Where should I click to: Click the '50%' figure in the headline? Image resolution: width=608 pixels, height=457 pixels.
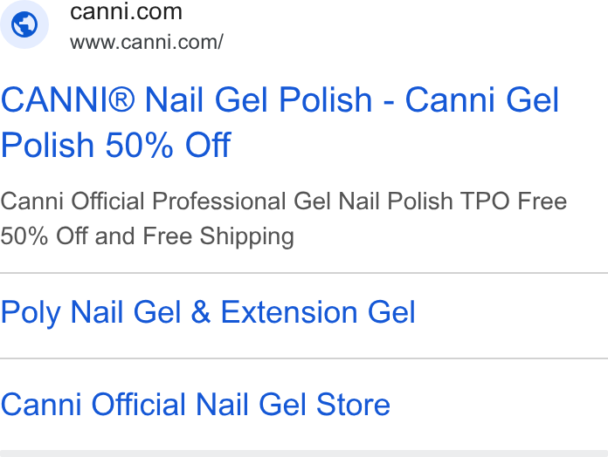(139, 145)
